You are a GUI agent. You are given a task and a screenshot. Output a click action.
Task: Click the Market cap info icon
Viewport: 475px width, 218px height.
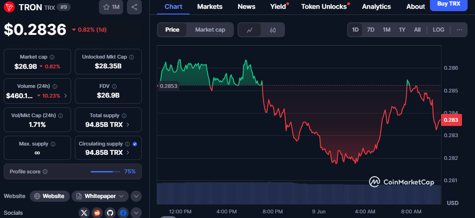coord(52,57)
